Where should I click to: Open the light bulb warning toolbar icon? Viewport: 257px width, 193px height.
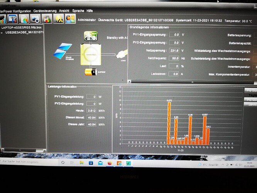coord(59,19)
